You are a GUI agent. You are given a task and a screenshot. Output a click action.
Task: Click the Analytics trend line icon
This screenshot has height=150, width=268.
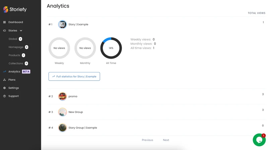[x=4, y=72]
